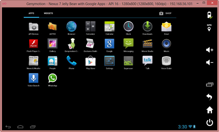Open the Calculator app
Image resolution: width=219 pixels, height=132 pixels.
coord(90,28)
